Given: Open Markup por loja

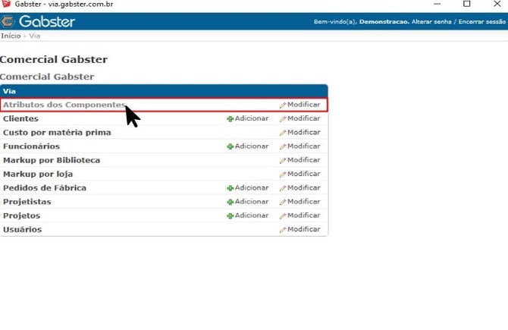Looking at the screenshot, I should pyautogui.click(x=38, y=174).
